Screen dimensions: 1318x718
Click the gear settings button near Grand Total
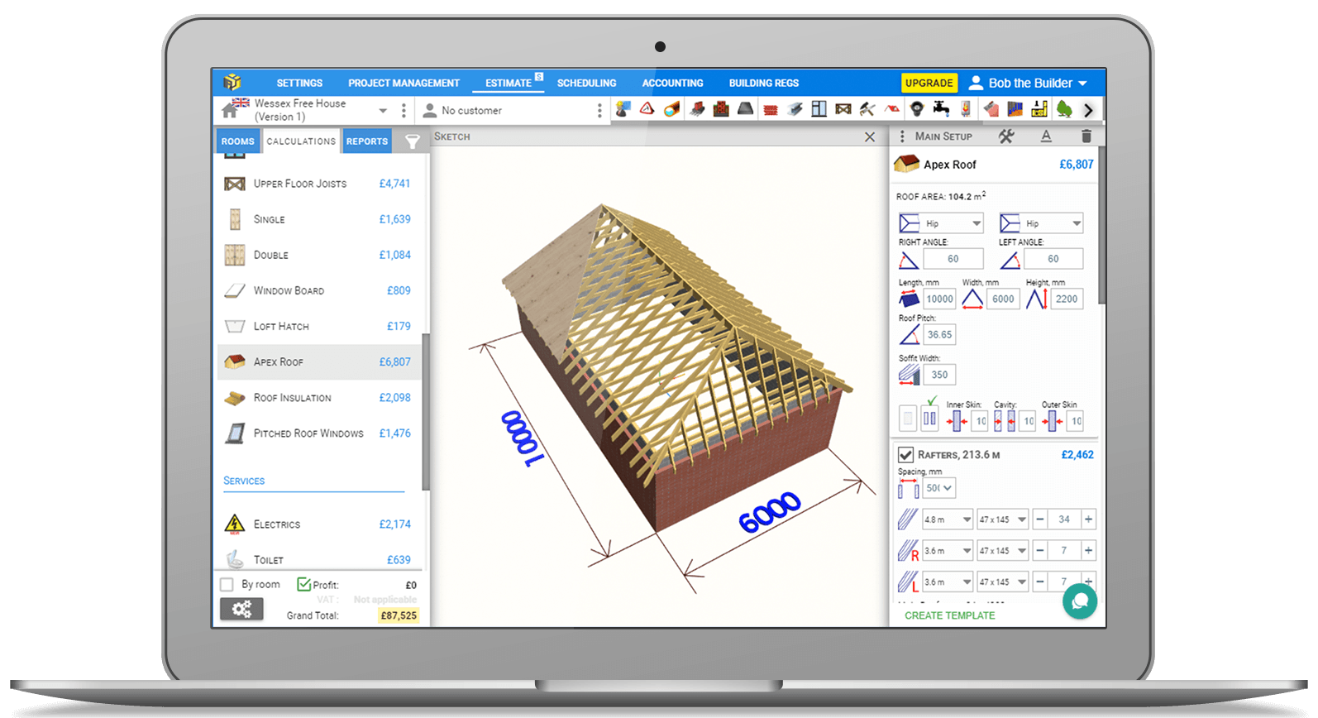click(x=241, y=610)
